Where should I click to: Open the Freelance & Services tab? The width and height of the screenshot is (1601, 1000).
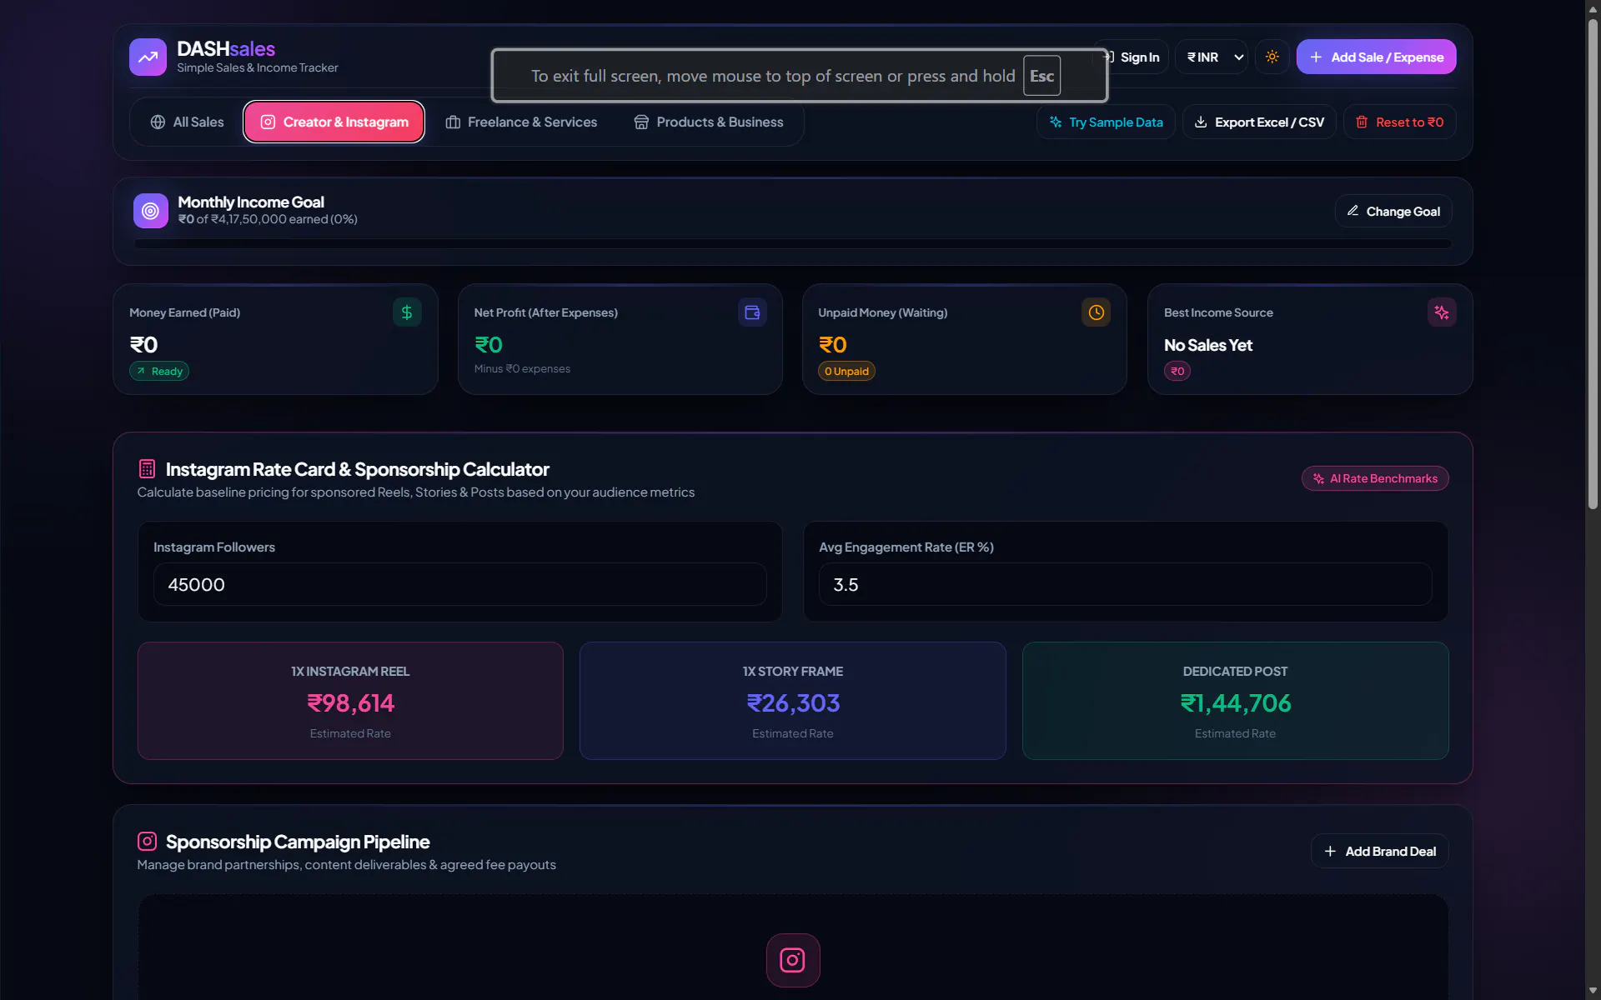pos(521,122)
